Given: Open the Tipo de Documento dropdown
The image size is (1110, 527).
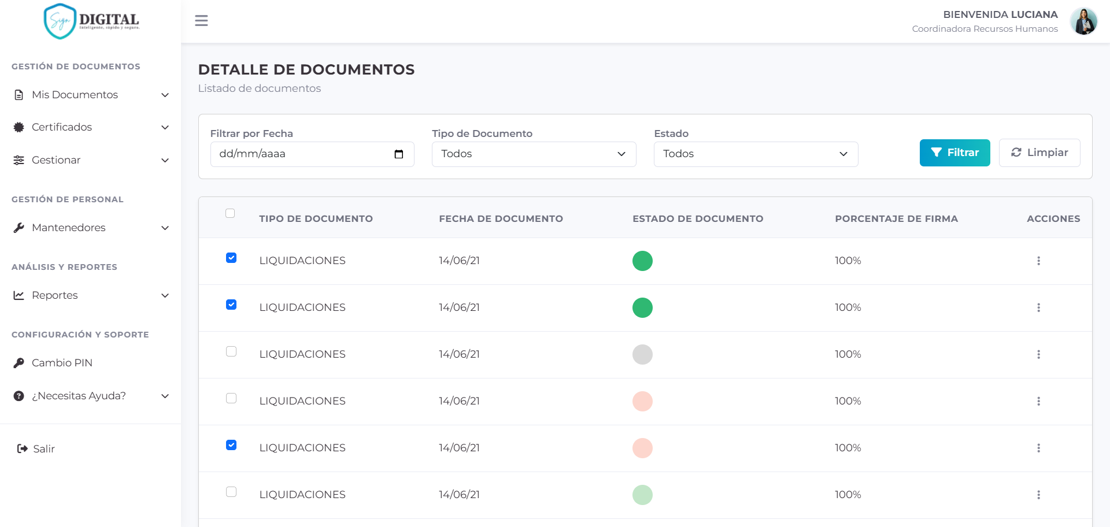Looking at the screenshot, I should coord(534,154).
